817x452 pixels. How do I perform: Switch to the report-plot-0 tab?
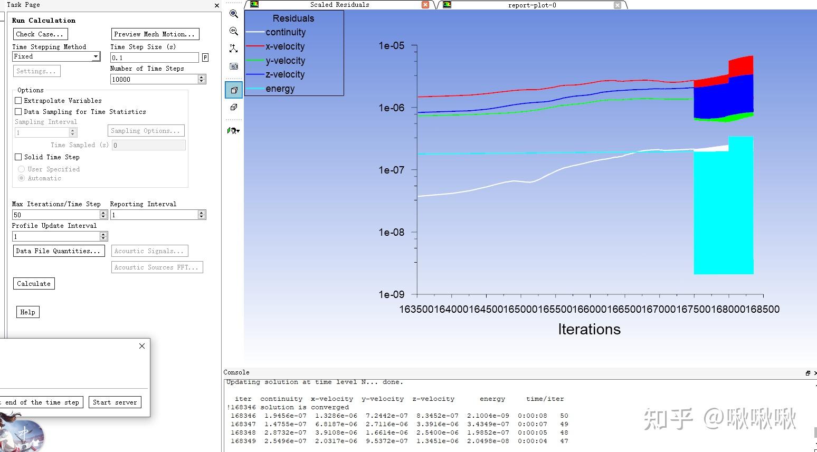coord(531,5)
